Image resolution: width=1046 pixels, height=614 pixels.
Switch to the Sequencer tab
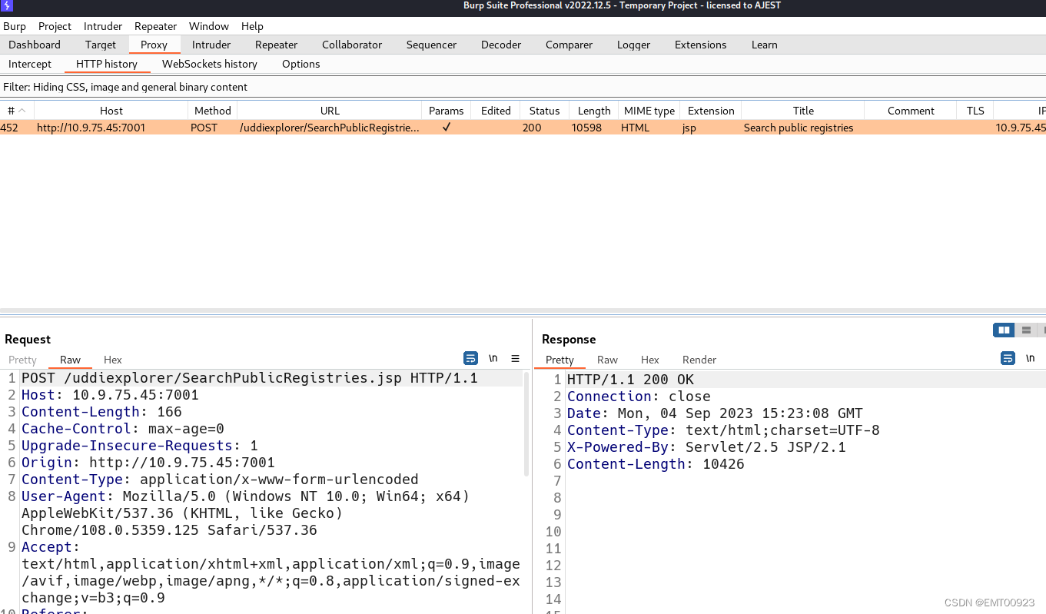[431, 45]
